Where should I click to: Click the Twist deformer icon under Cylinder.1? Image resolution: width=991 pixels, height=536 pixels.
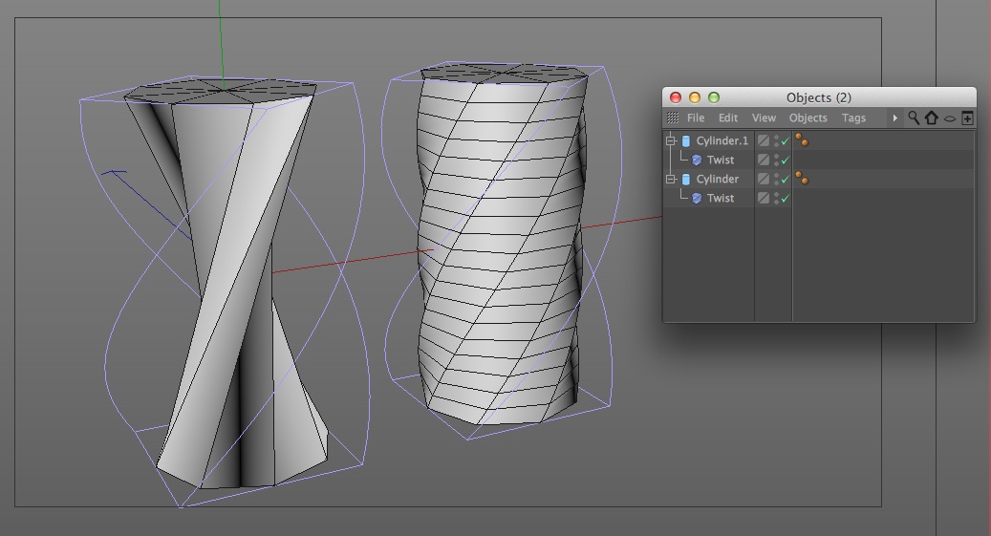(697, 161)
